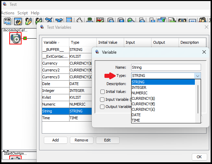Image resolution: width=212 pixels, height=164 pixels.
Task: Select the __ExtContac... variable row
Action: 67,56
